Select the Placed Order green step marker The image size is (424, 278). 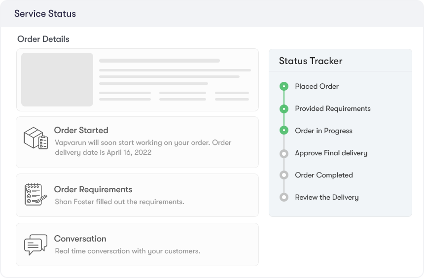[x=283, y=86]
